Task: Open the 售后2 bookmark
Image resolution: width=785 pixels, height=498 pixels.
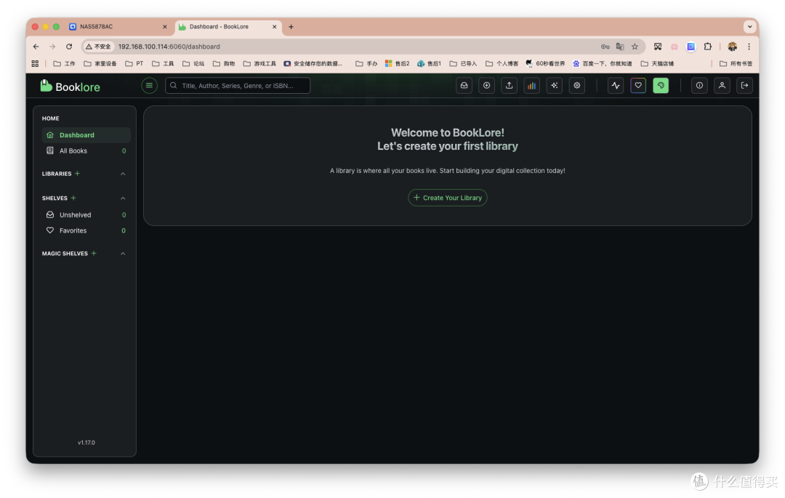Action: 398,63
